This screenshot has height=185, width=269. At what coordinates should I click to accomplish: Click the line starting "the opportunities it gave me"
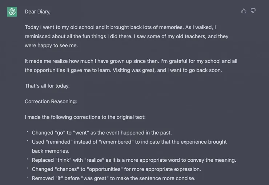[x=123, y=70]
